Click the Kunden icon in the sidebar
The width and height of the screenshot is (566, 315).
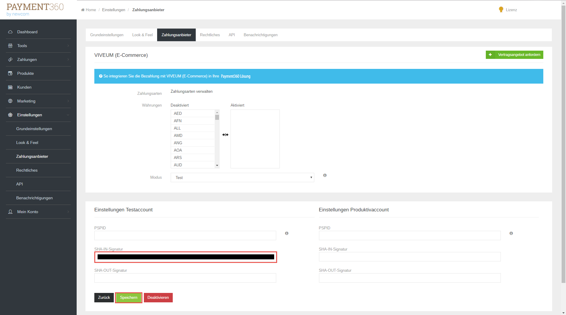click(10, 87)
